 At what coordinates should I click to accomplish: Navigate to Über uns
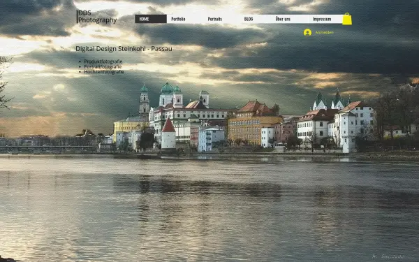283,19
